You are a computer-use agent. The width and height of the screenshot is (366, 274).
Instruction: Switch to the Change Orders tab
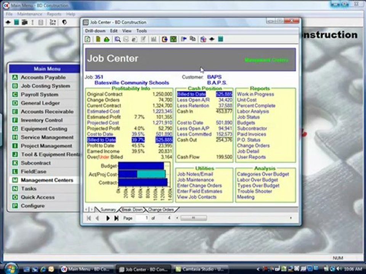[161, 209]
